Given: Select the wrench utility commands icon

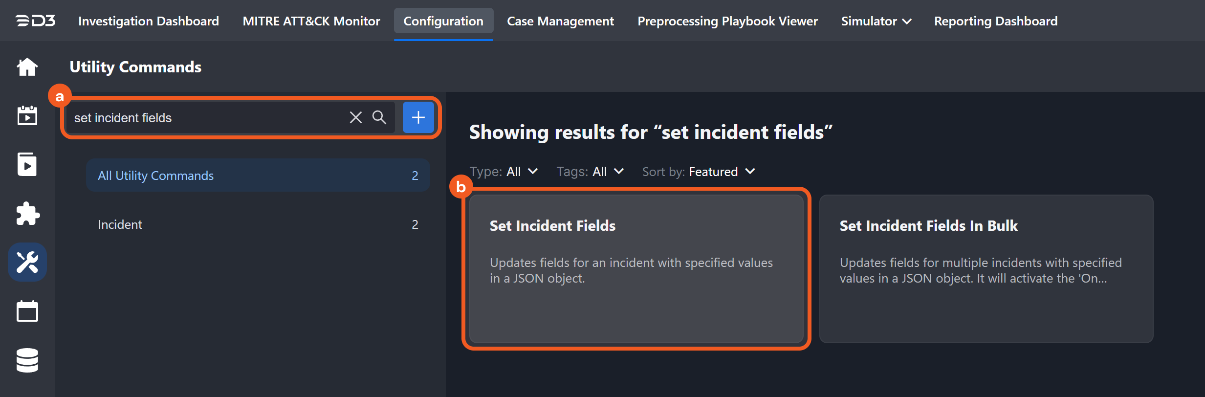Looking at the screenshot, I should [x=27, y=263].
